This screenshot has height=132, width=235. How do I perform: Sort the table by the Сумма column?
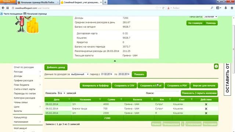113,99
